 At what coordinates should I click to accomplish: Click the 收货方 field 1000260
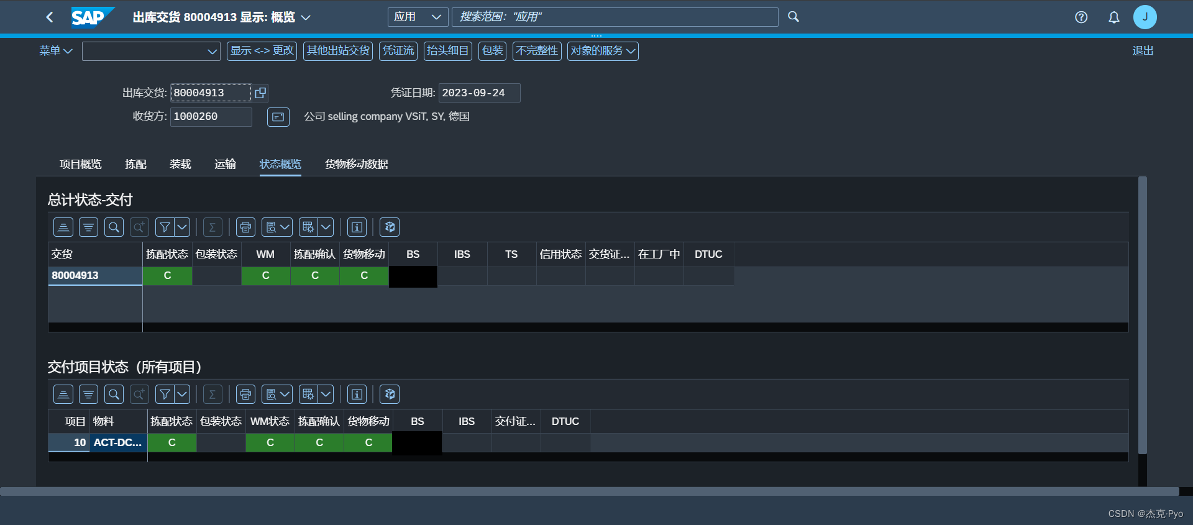(211, 117)
